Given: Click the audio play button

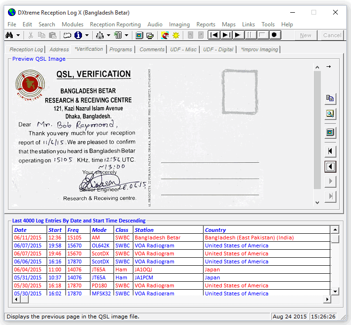Looking at the screenshot, I should [238, 35].
